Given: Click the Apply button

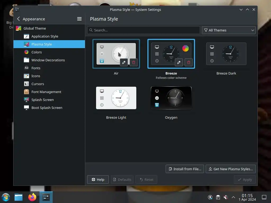Looking at the screenshot, I should coord(245,179).
